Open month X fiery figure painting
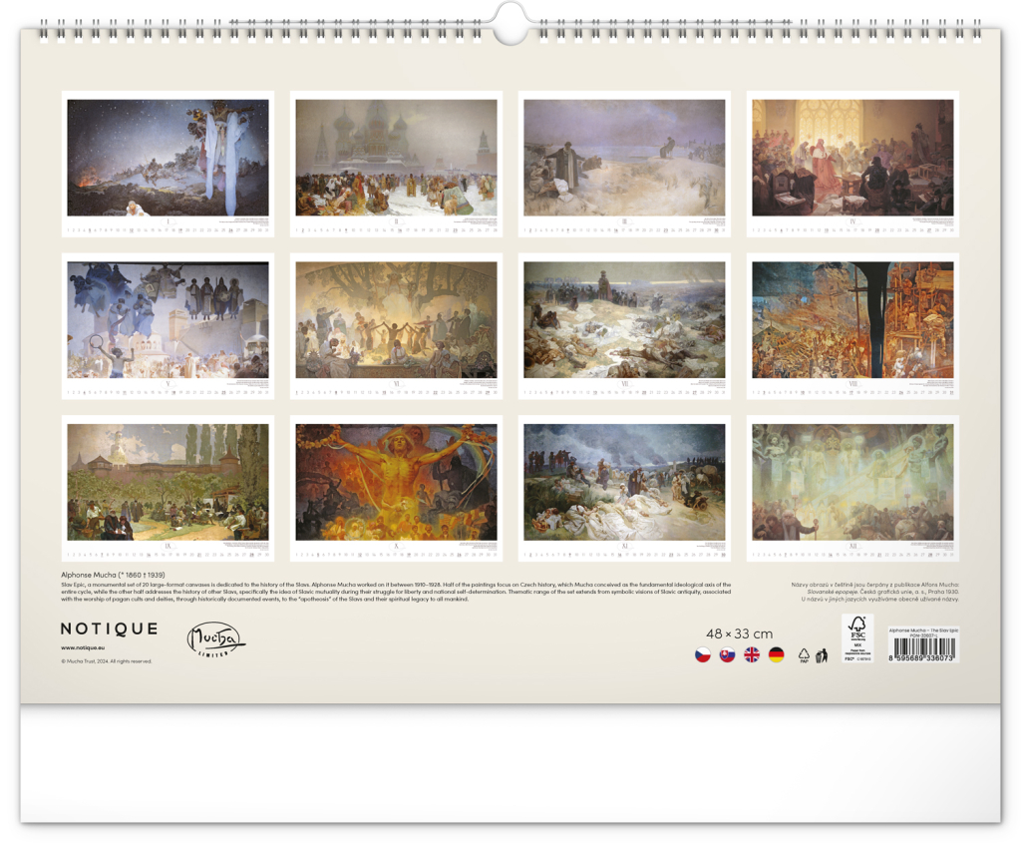The height and width of the screenshot is (843, 1021). coord(396,483)
